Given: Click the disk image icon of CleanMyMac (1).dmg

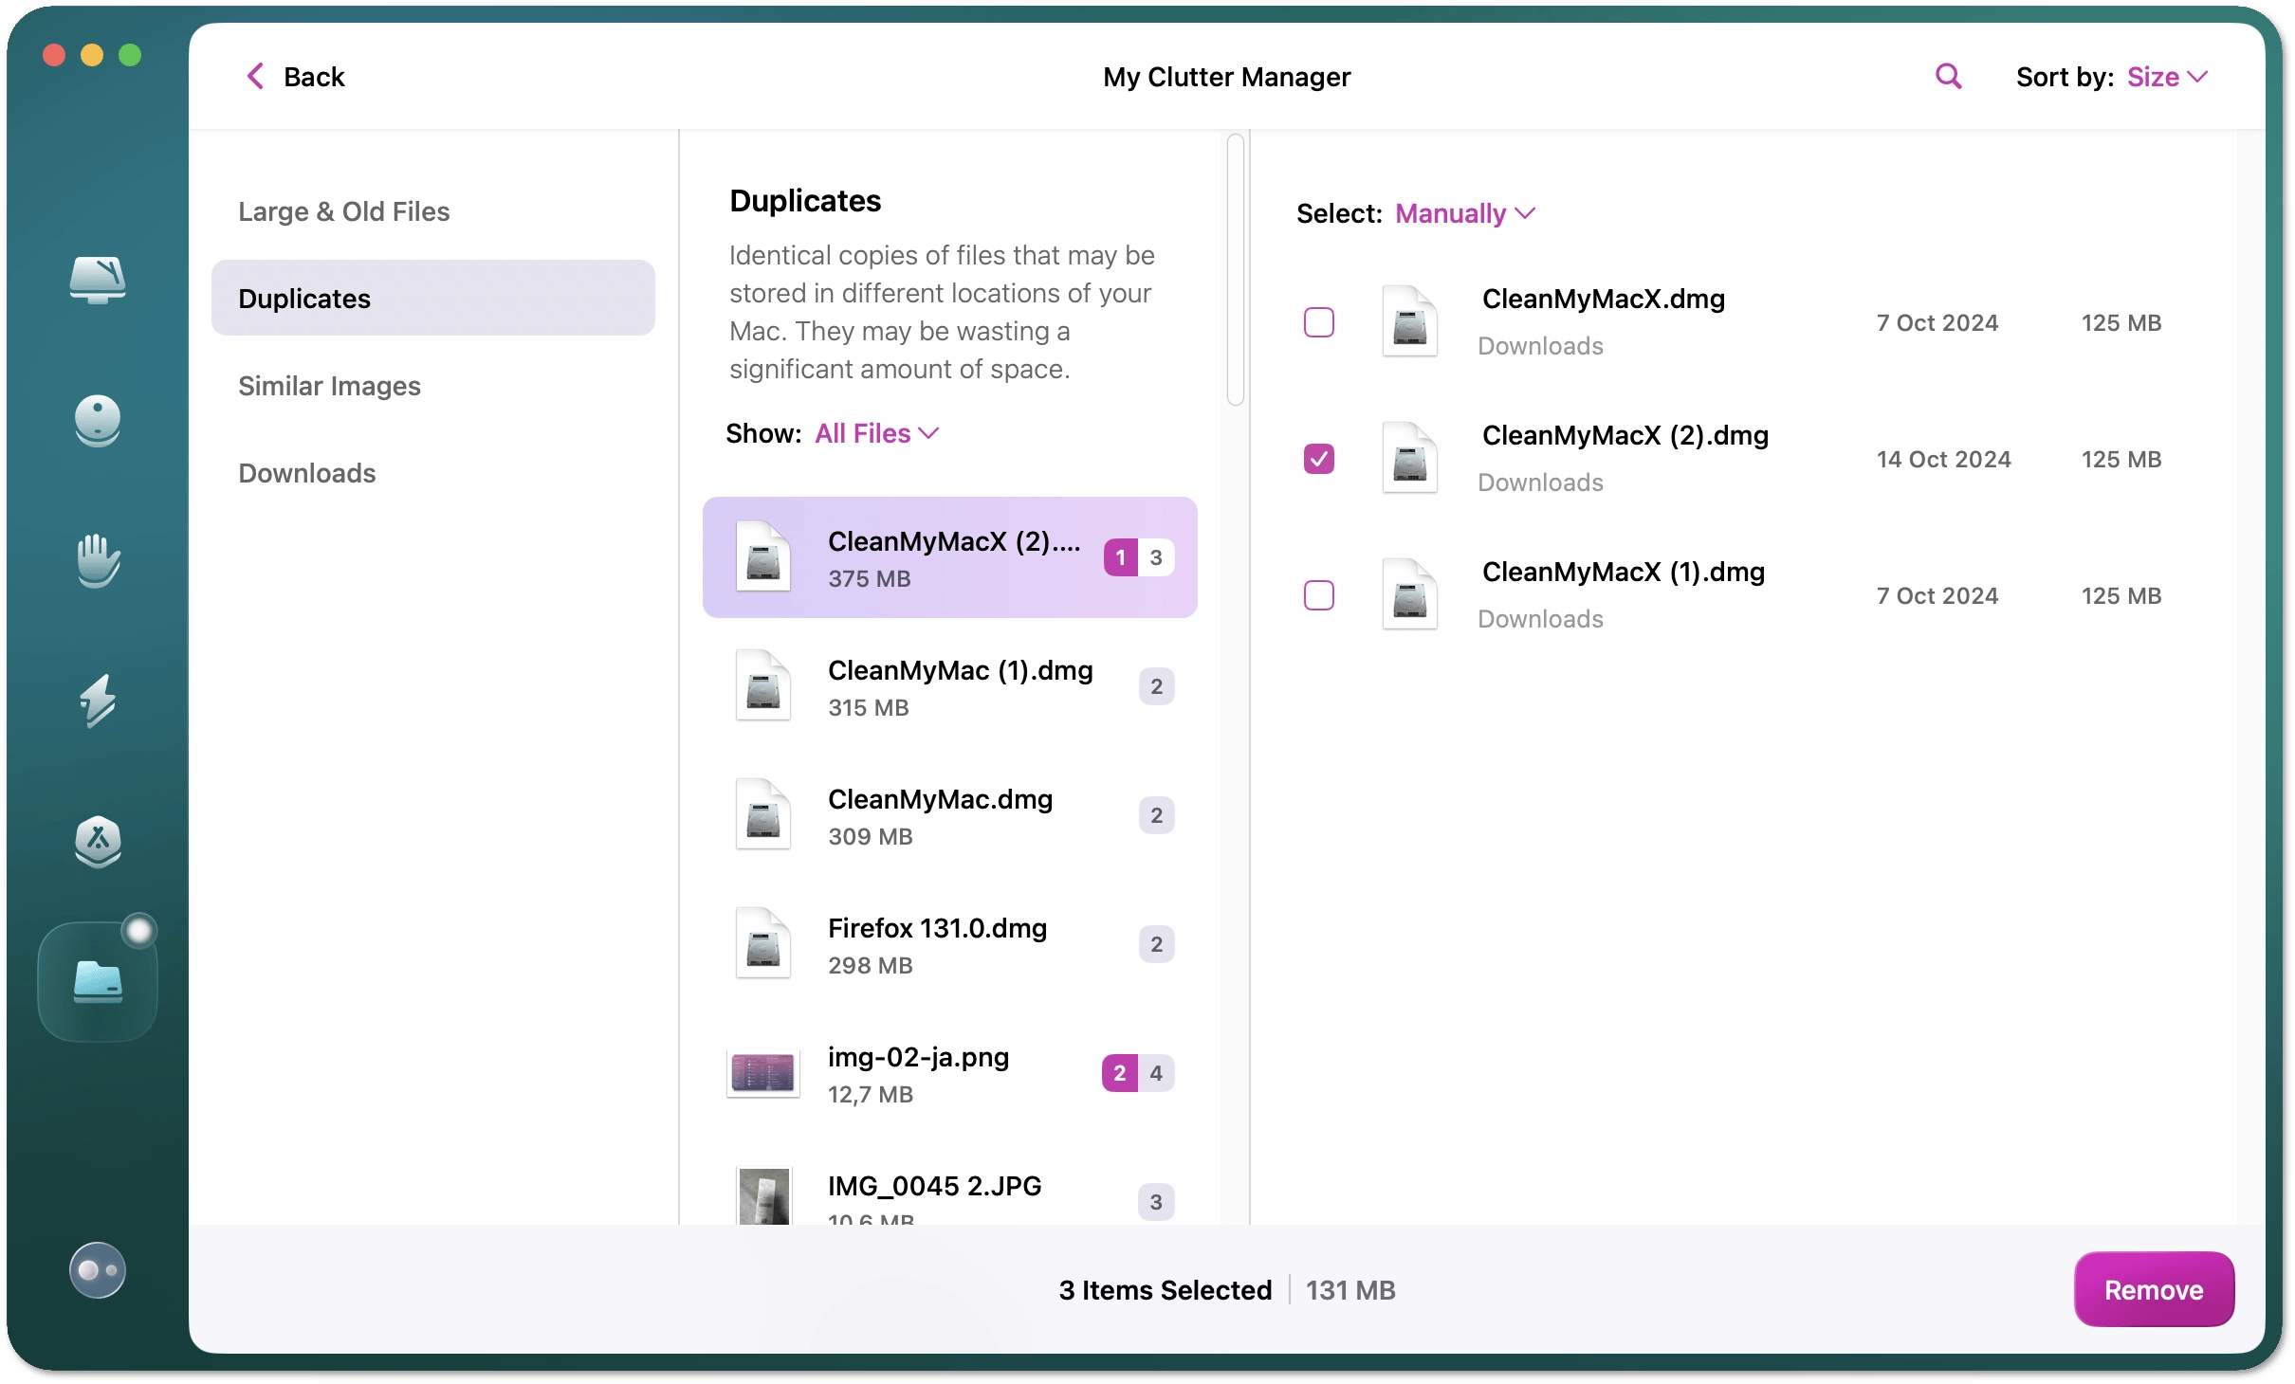Looking at the screenshot, I should tap(763, 685).
